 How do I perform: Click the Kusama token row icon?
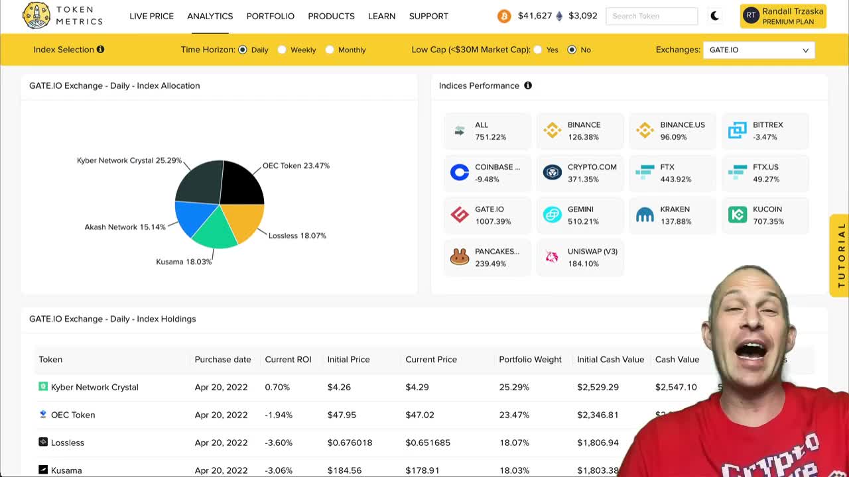[43, 470]
